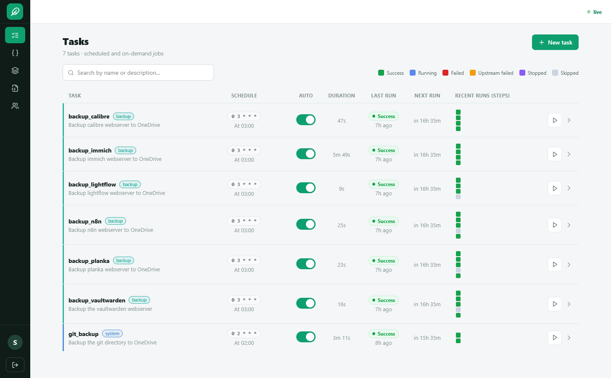Click the LAST RUN column header
The height and width of the screenshot is (378, 611).
click(384, 96)
